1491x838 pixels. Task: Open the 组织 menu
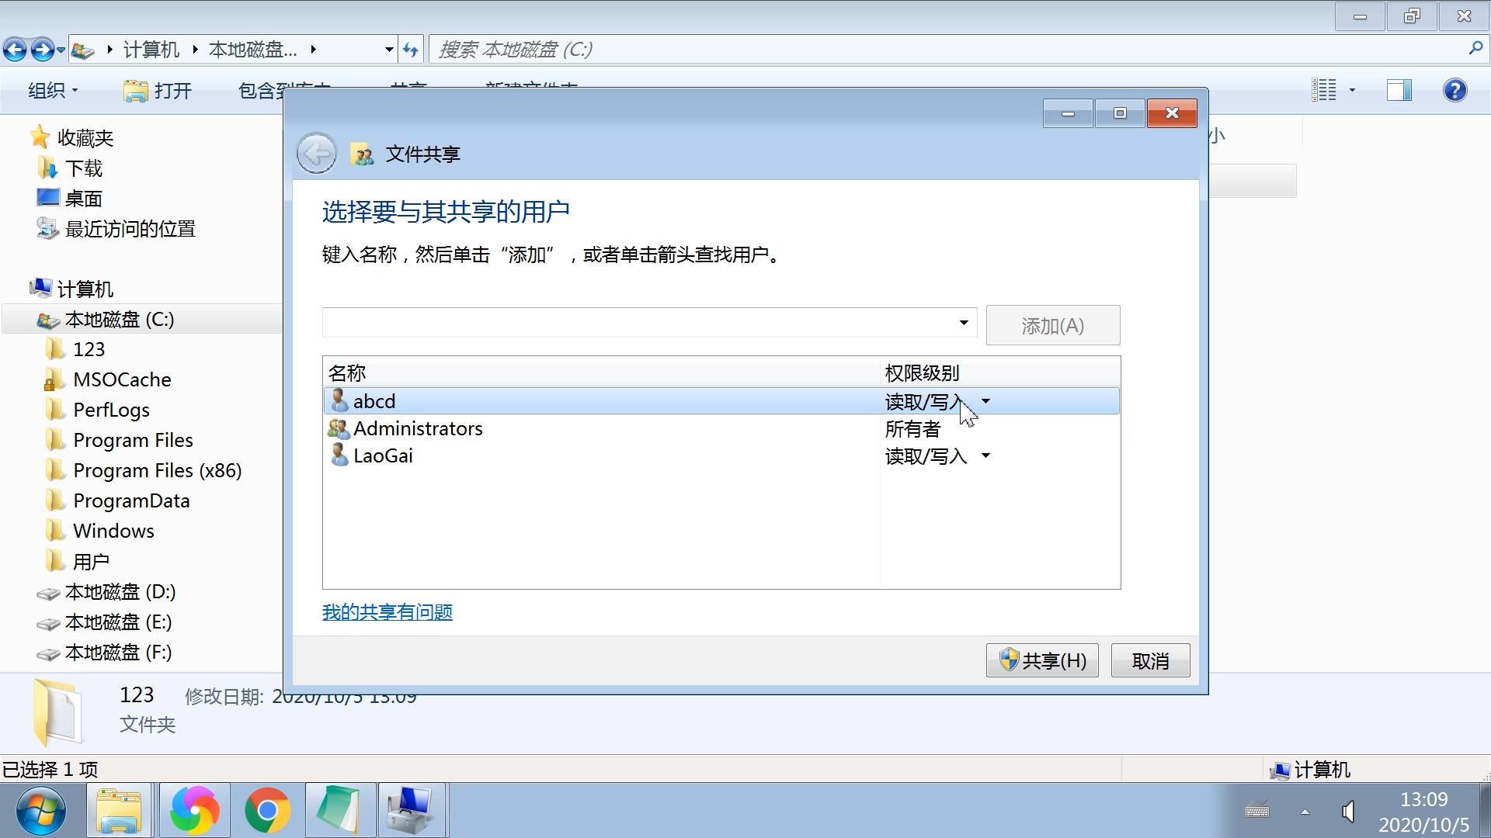[52, 90]
